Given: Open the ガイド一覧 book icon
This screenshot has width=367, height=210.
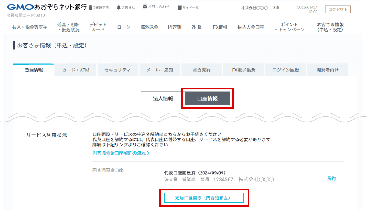Looking at the screenshot, I should coord(179,8).
